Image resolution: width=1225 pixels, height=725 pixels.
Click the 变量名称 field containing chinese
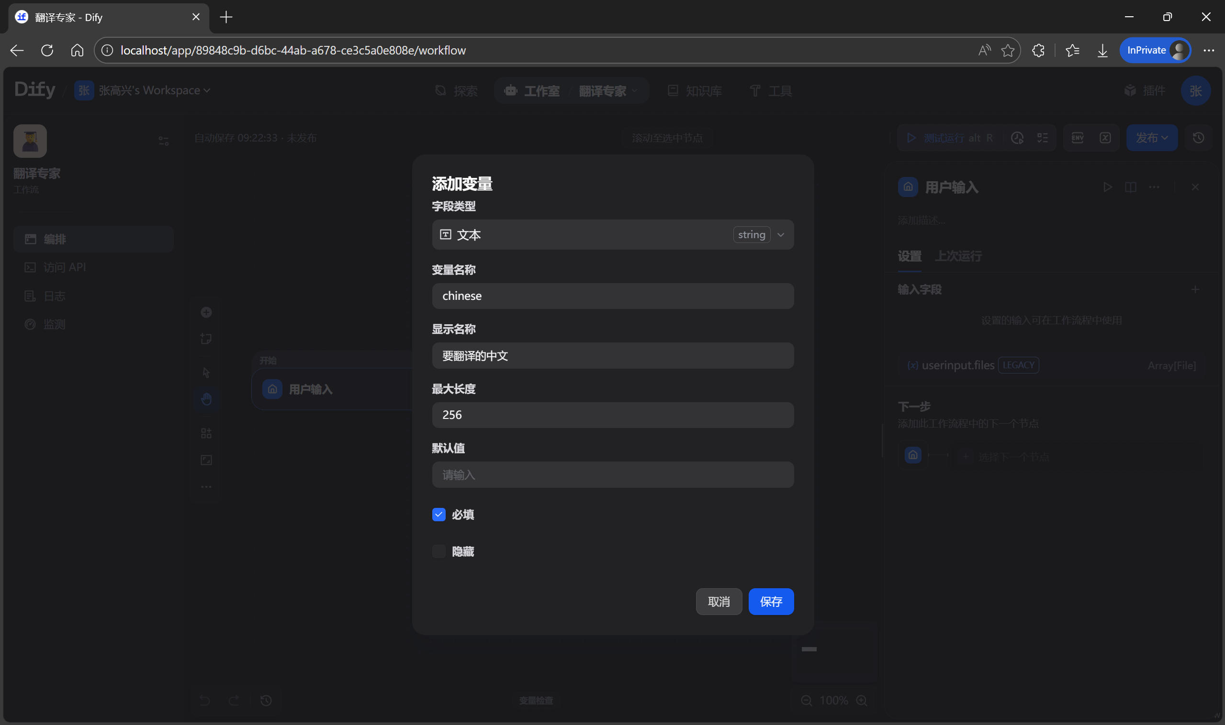pyautogui.click(x=612, y=296)
